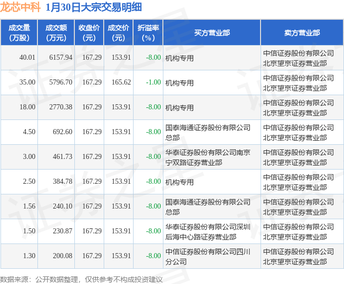
Task: Click the 机构专用 buyer in the 6157.94 row
Action: click(x=179, y=58)
